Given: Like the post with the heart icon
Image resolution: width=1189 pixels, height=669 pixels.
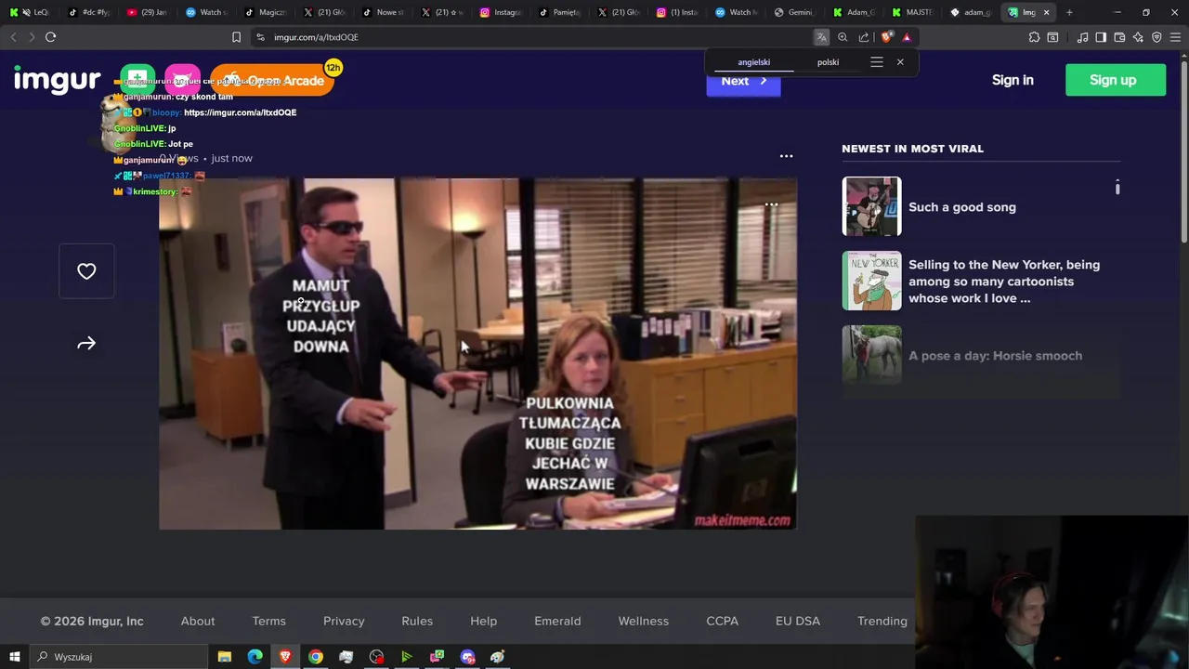Looking at the screenshot, I should [86, 271].
